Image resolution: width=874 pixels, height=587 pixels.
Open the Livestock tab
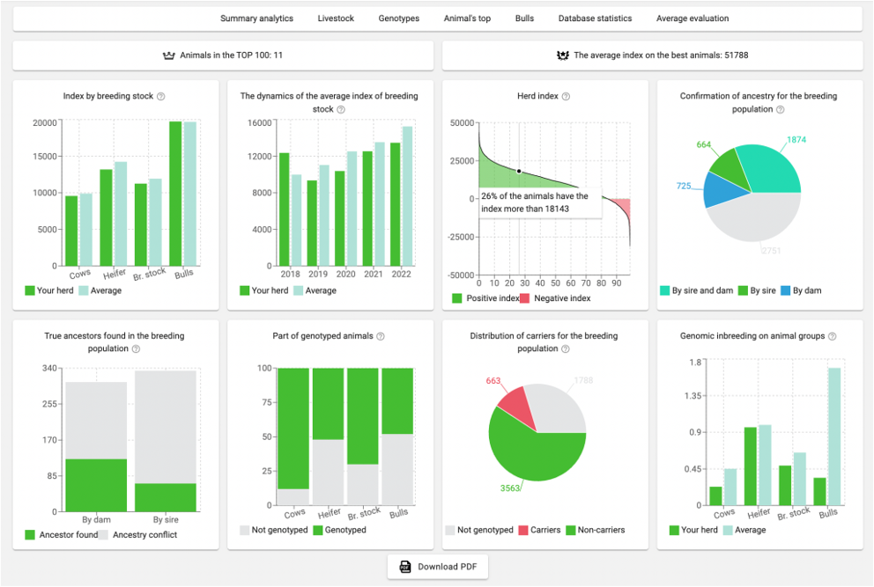pyautogui.click(x=336, y=18)
